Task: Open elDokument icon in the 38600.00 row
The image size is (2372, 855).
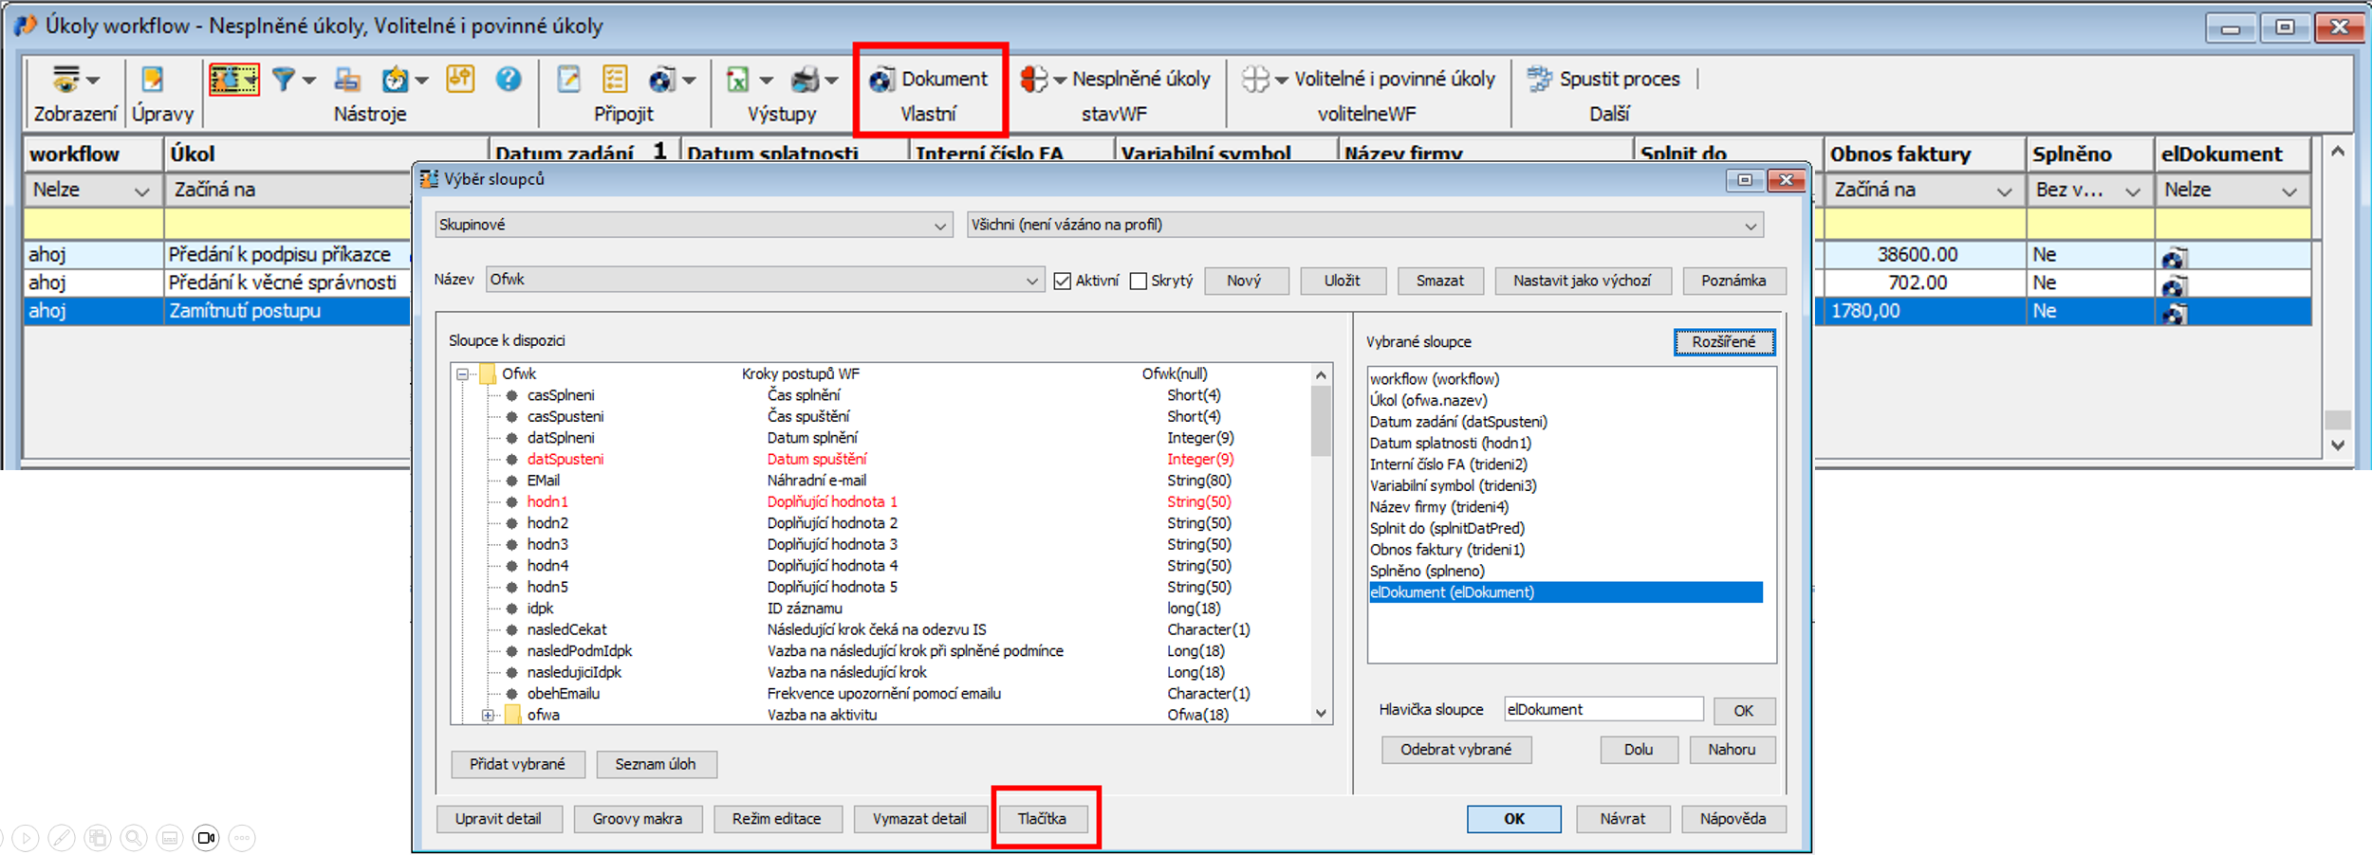Action: [x=2174, y=256]
